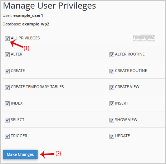The height and width of the screenshot is (164, 166).
Task: Disable CREATE TEMPORARY TABLES privilege
Action: click(x=7, y=87)
